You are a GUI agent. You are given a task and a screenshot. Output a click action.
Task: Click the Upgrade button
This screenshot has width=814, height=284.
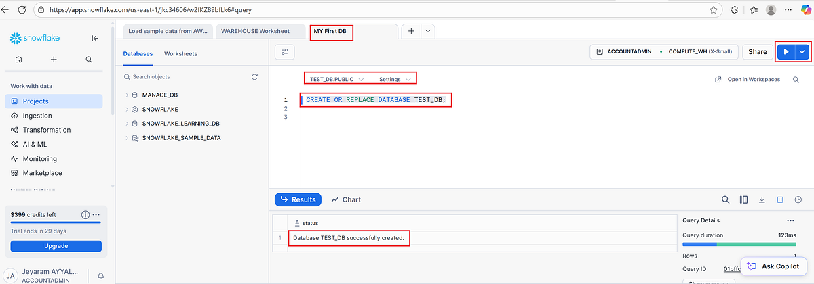pos(56,246)
